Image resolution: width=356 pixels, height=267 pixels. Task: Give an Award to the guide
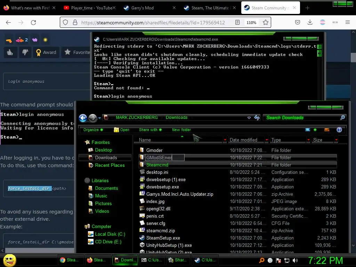tap(46, 52)
